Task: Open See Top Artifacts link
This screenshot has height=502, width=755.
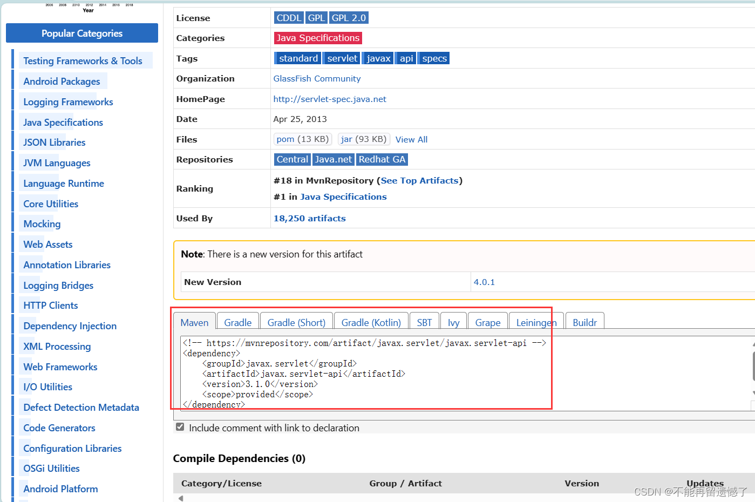Action: [419, 180]
